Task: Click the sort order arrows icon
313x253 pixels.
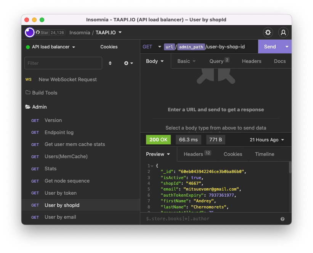Action: point(110,63)
